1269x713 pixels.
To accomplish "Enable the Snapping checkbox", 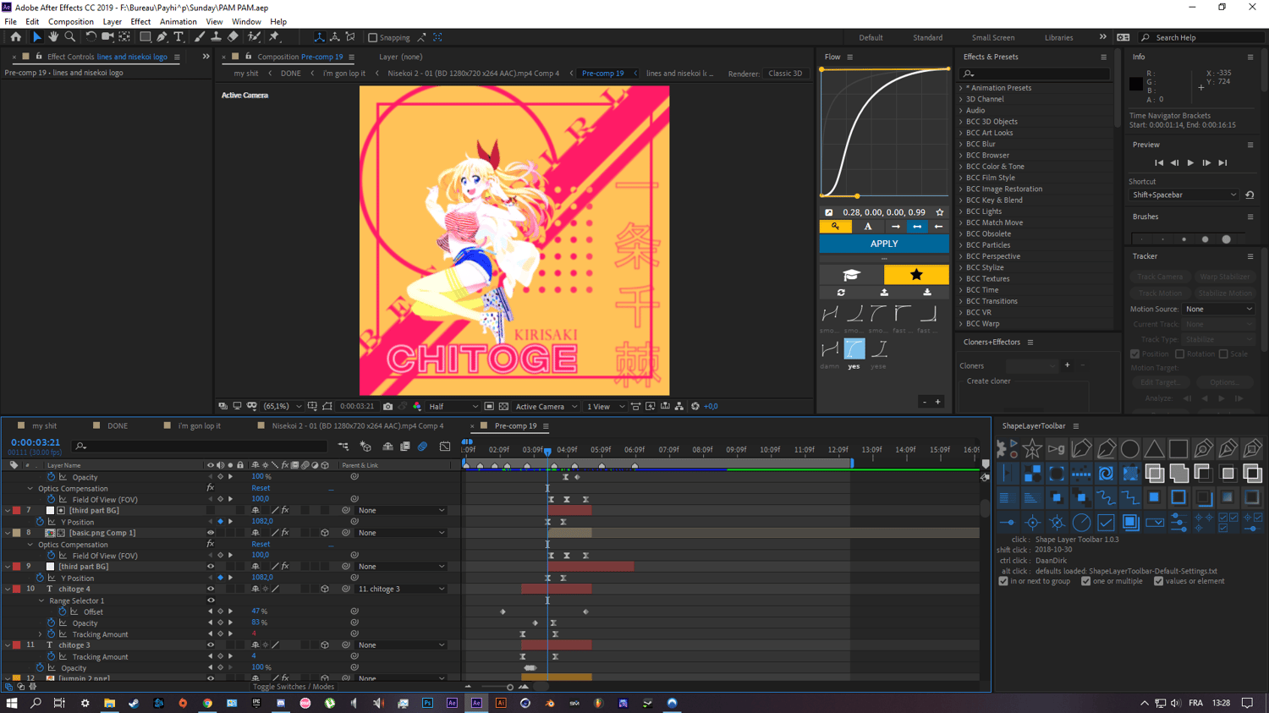I will point(372,37).
